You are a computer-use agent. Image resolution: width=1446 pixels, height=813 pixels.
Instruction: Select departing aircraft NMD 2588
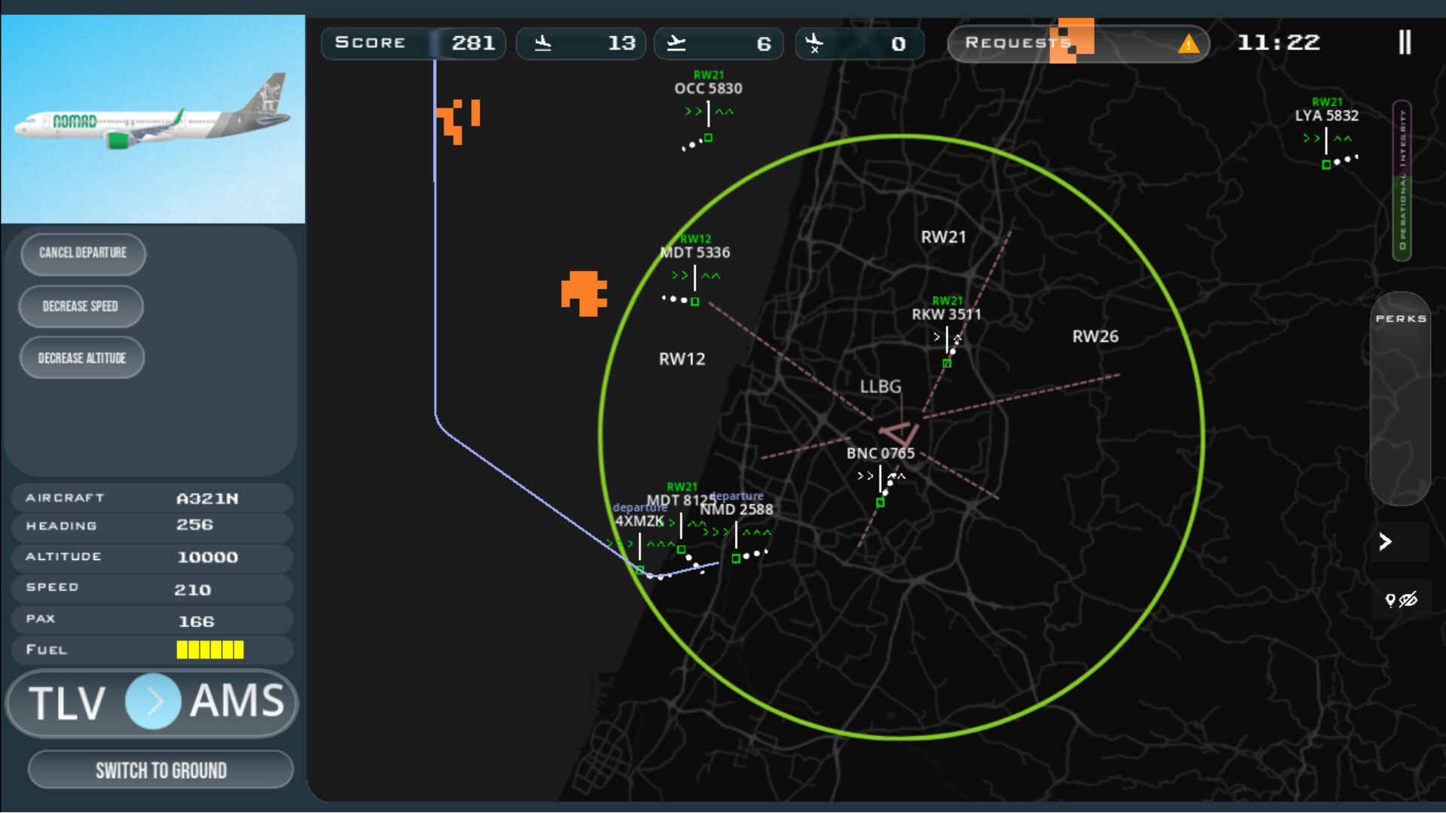[x=737, y=510]
